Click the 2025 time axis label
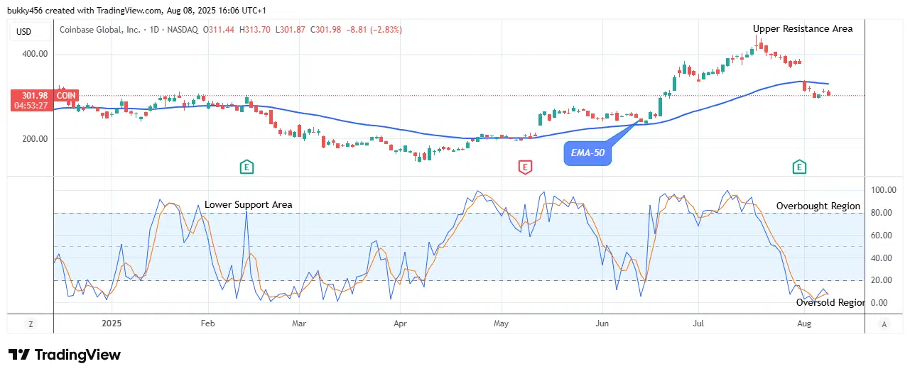This screenshot has height=376, width=910. pos(112,324)
